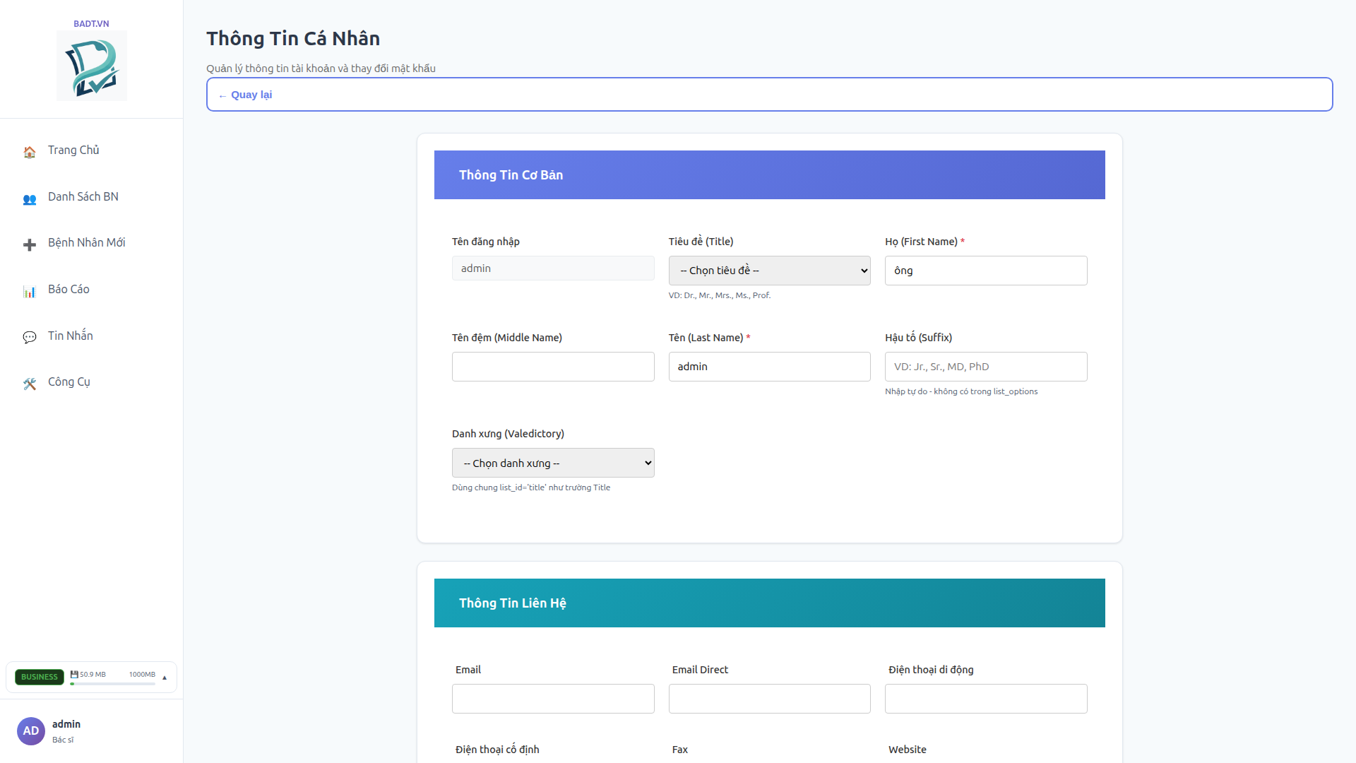The width and height of the screenshot is (1356, 763).
Task: Click the 1000MB storage limit text
Action: click(142, 675)
